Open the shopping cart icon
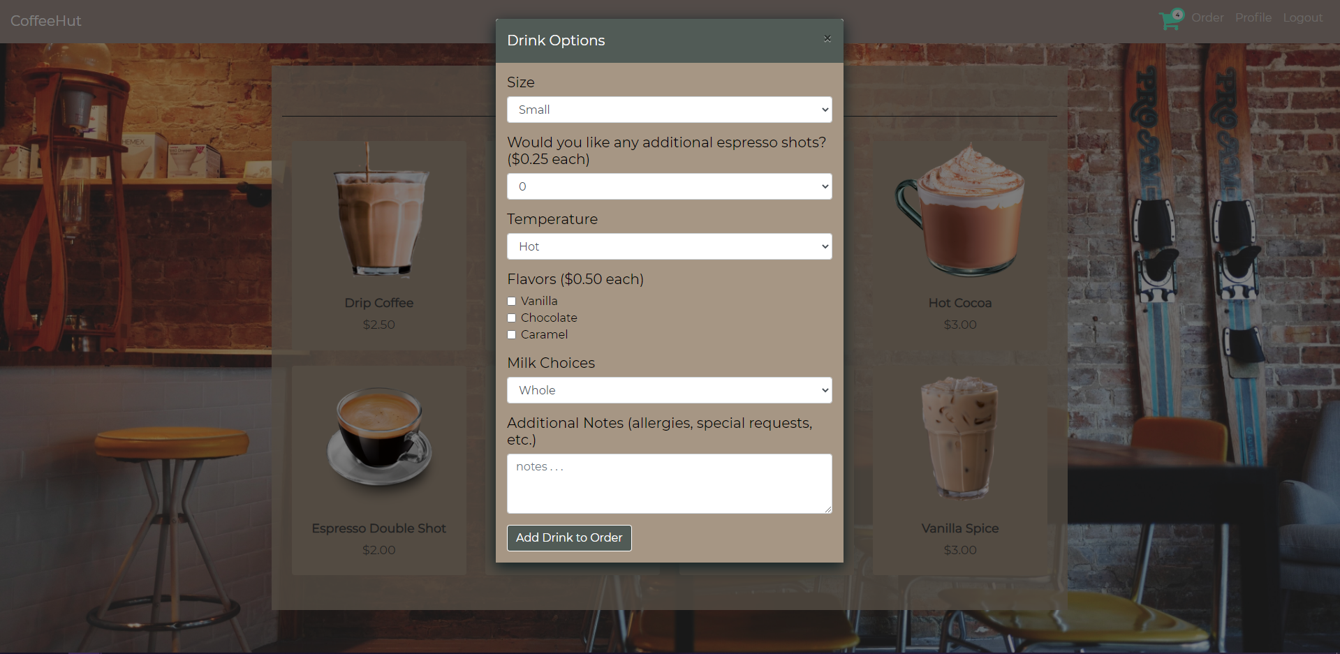1340x654 pixels. [x=1168, y=20]
